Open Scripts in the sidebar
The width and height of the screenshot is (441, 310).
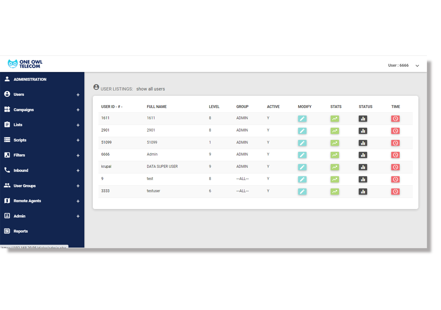pos(20,140)
